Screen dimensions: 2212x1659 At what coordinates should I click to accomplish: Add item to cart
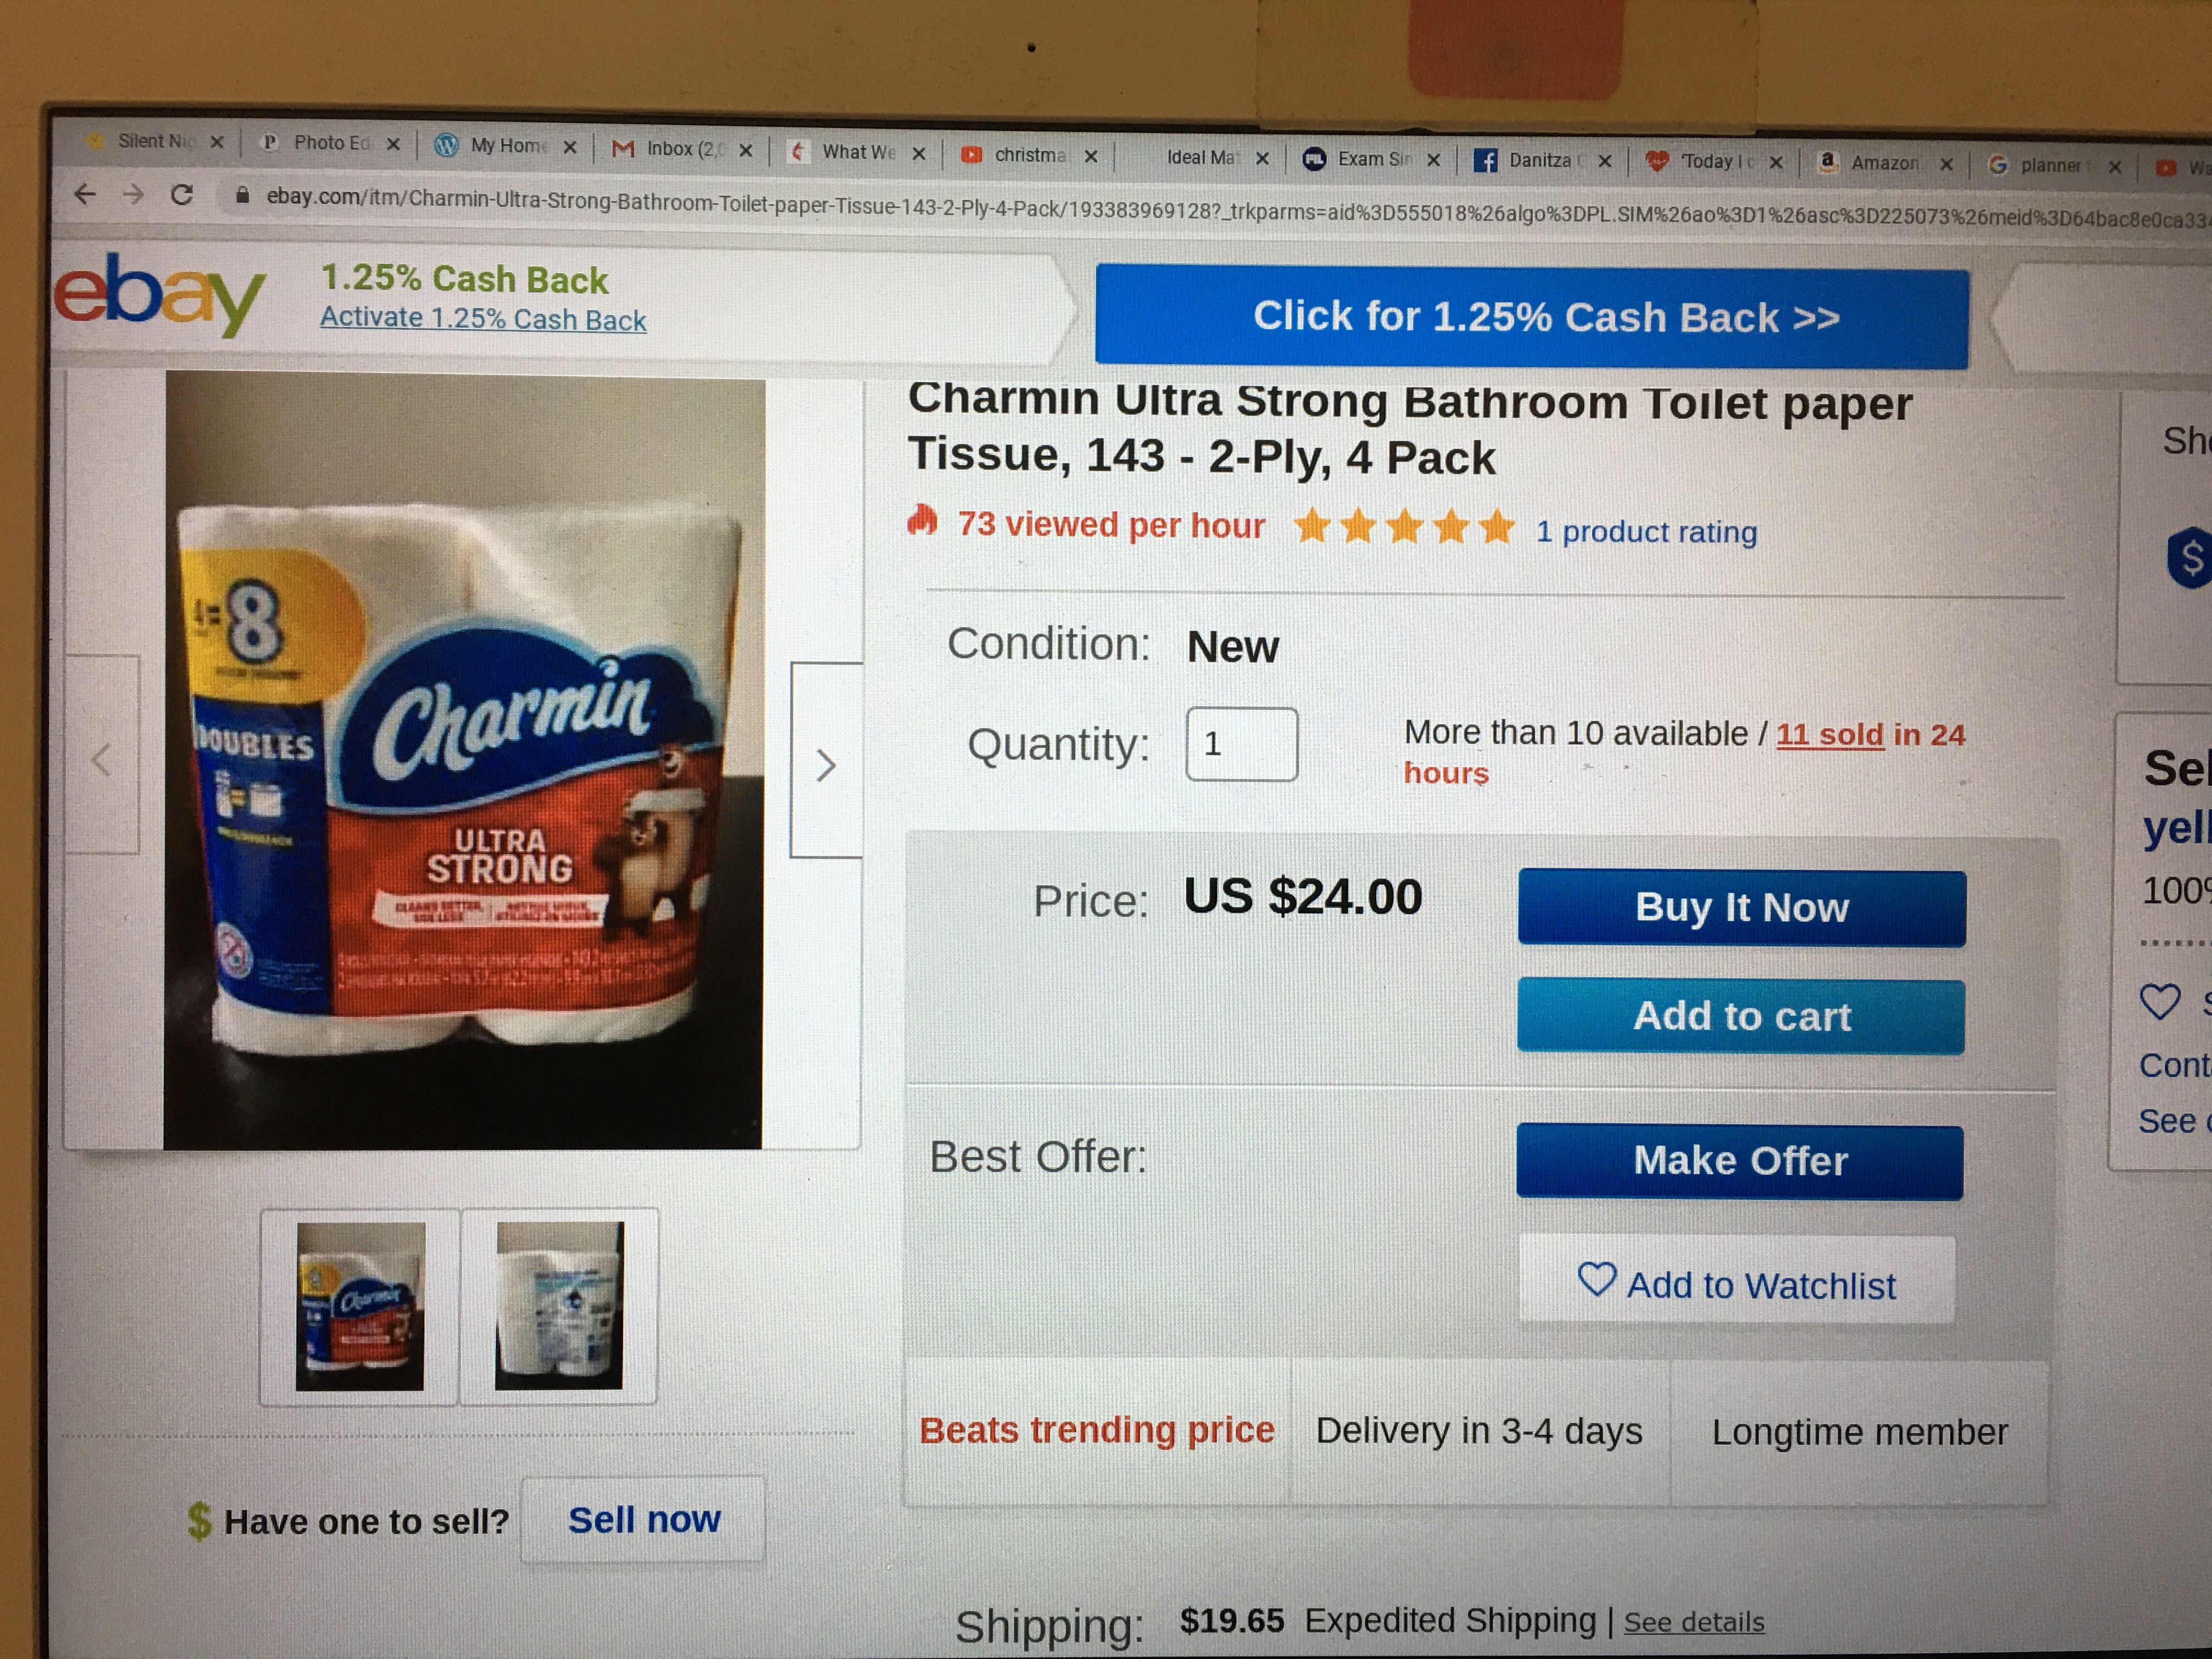pyautogui.click(x=1740, y=1016)
